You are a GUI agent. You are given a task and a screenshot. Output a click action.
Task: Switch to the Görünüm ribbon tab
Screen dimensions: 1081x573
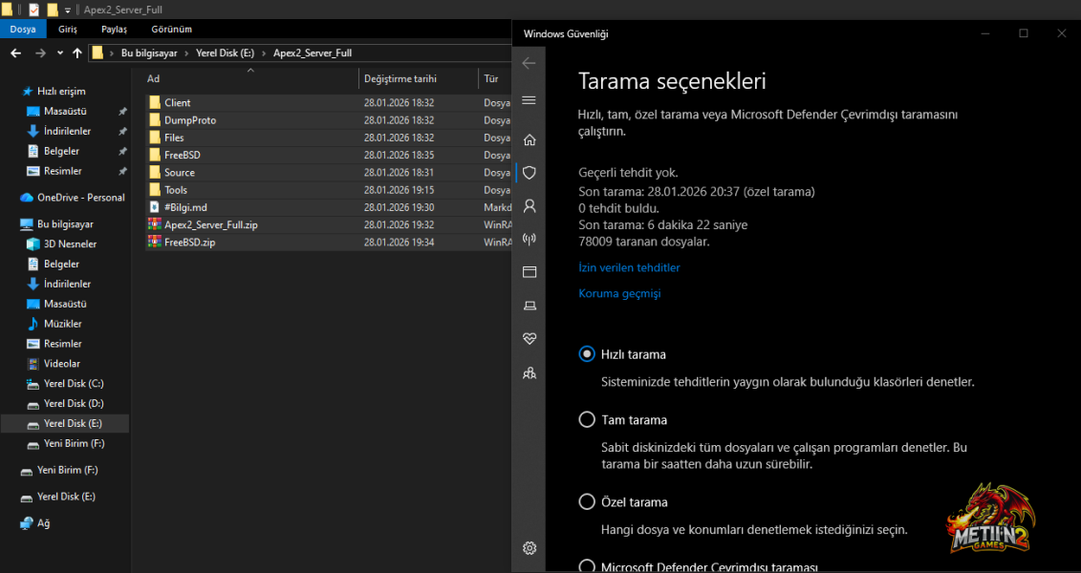tap(172, 29)
